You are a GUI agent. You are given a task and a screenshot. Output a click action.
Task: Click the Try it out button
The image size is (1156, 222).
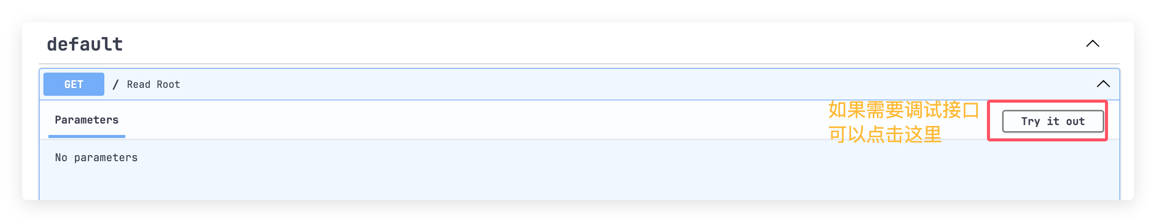(1052, 121)
